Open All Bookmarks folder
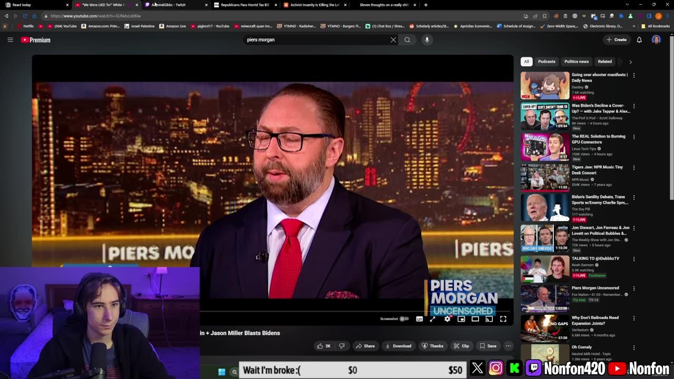This screenshot has height=379, width=674. coord(655,26)
